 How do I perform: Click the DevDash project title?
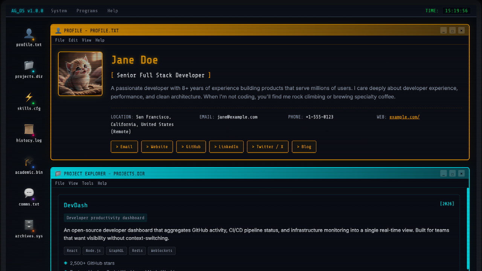coord(76,205)
